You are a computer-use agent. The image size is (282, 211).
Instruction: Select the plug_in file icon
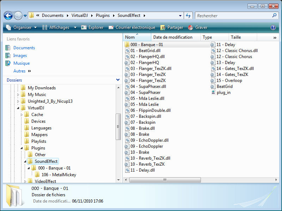point(213,92)
